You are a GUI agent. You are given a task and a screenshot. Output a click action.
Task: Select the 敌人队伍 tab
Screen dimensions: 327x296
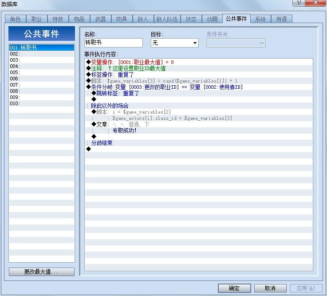tap(167, 19)
